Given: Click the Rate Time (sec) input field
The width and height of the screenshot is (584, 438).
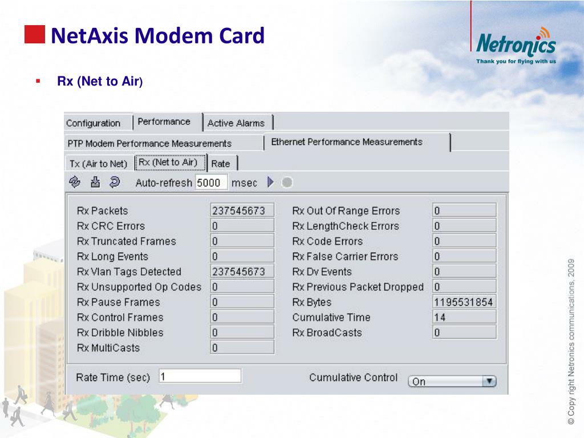Looking at the screenshot, I should tap(200, 376).
